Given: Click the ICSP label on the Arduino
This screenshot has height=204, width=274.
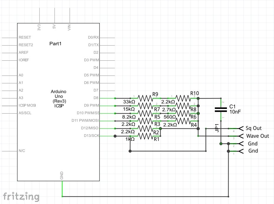Looking at the screenshot, I should click(x=59, y=105).
